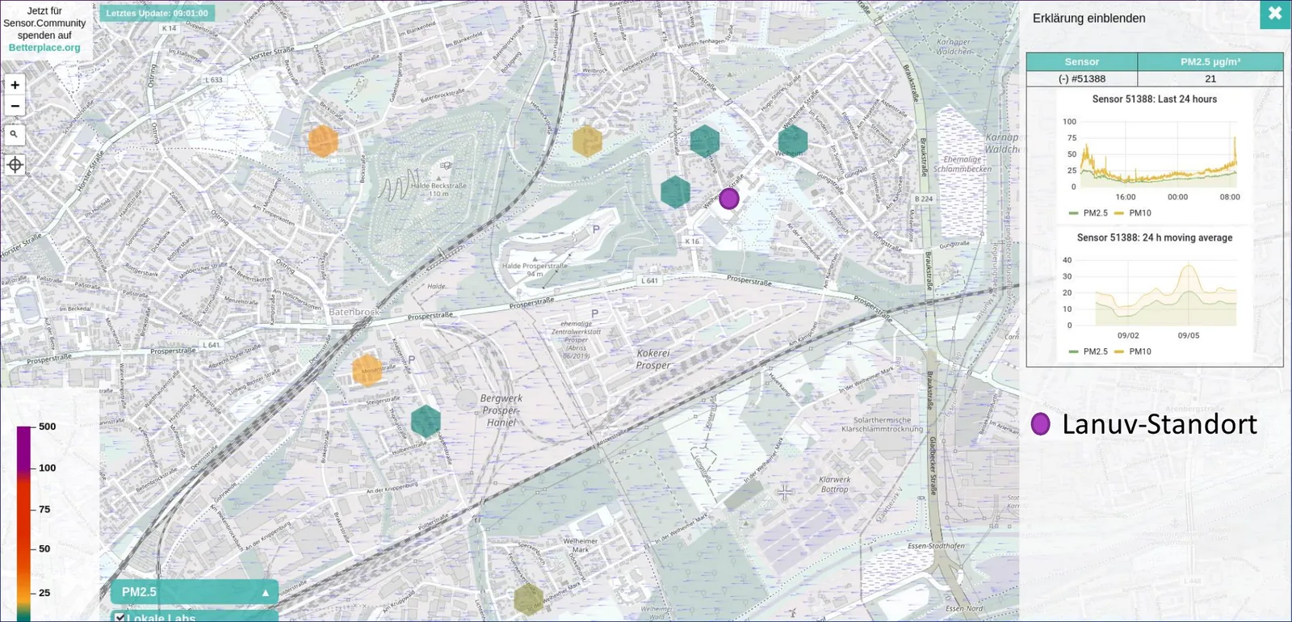Close the sensor details panel

1275,14
